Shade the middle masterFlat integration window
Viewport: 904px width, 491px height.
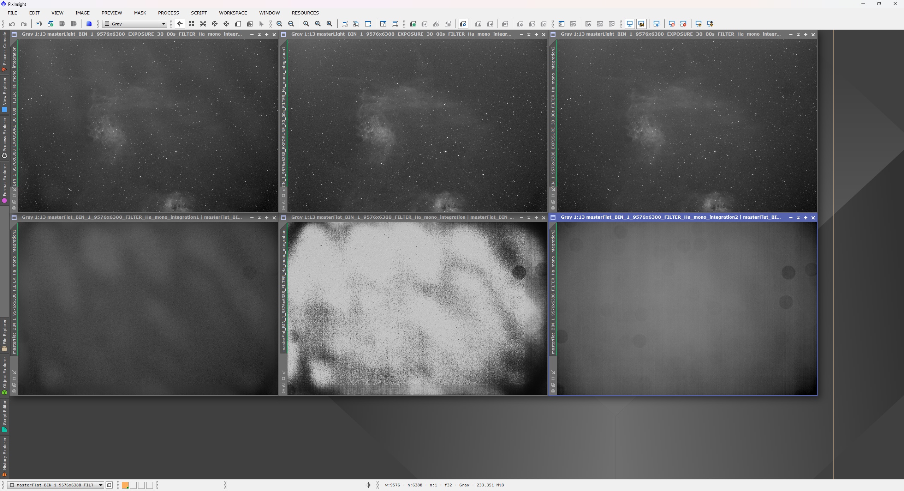coord(529,218)
